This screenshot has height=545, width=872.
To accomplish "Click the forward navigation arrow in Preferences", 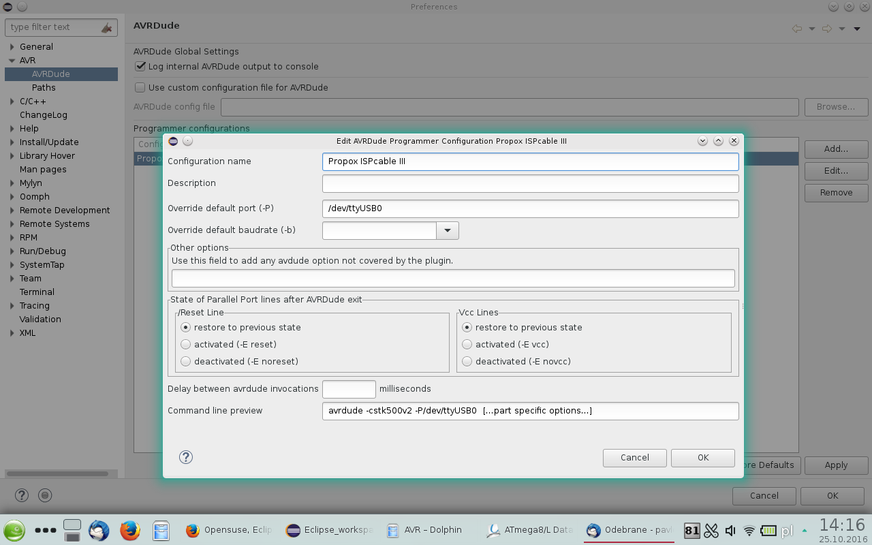I will pyautogui.click(x=827, y=28).
